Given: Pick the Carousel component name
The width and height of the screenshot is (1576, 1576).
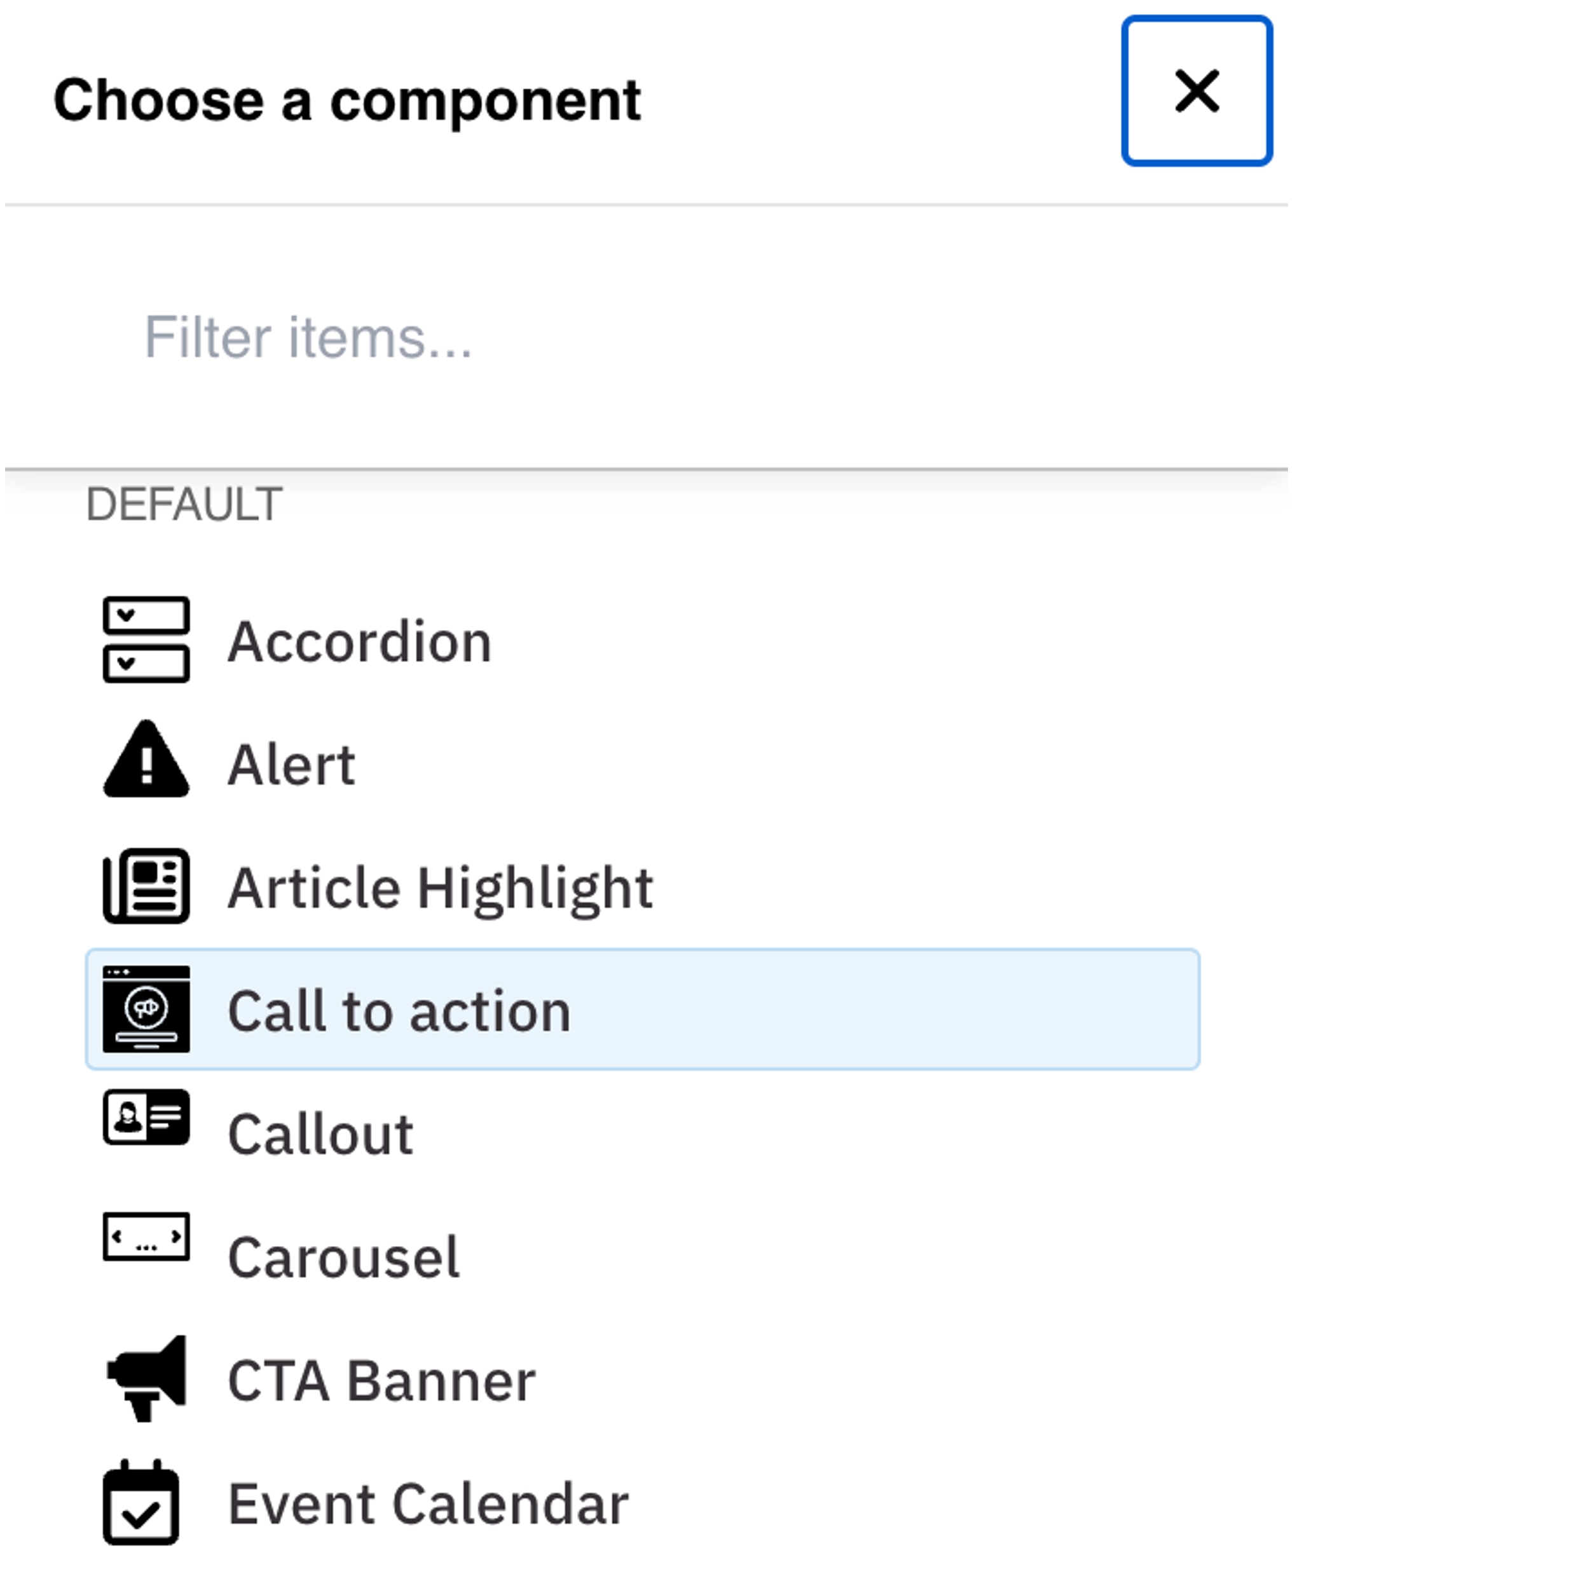Looking at the screenshot, I should pyautogui.click(x=343, y=1258).
